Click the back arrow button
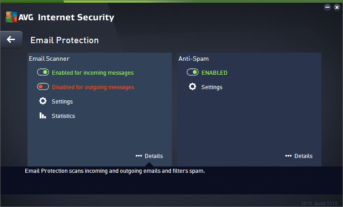 click(x=11, y=40)
